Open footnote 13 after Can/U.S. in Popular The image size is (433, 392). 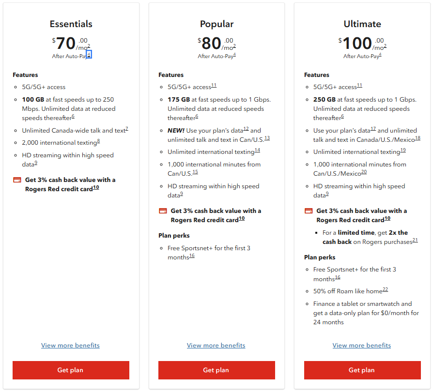click(267, 138)
